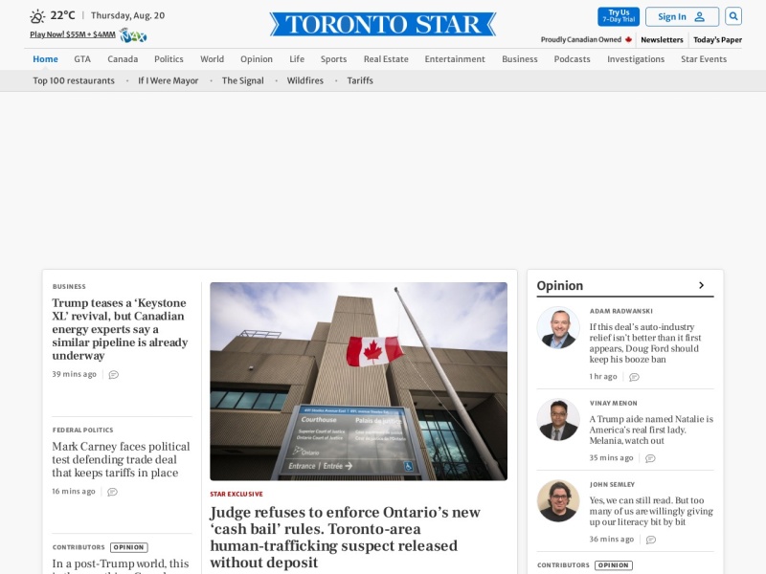The width and height of the screenshot is (766, 574).
Task: Click the Lotto Max logo
Action: point(133,35)
